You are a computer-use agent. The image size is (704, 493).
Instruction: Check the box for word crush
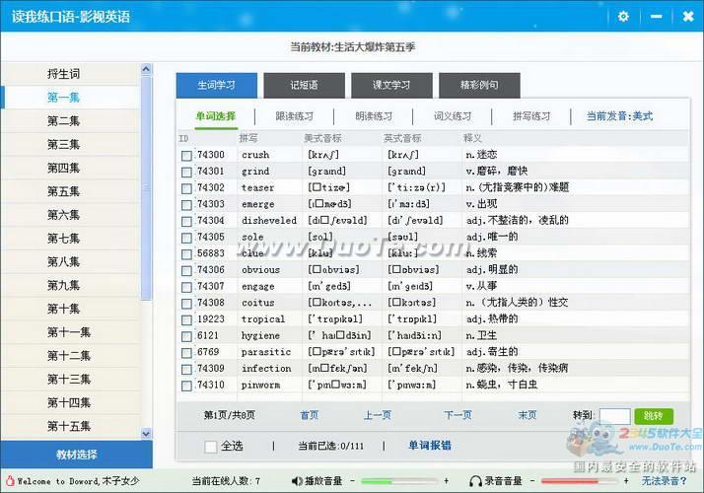tap(186, 156)
